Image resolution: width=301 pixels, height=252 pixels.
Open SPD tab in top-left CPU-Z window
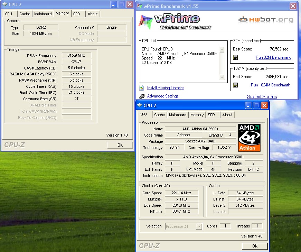pyautogui.click(x=77, y=14)
